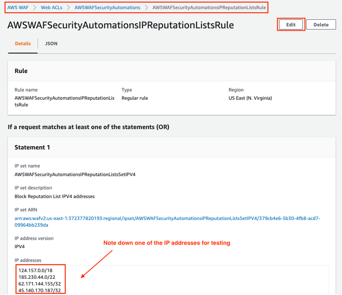This screenshot has width=342, height=295.
Task: Select IP address 124.157.0.0/18
Action: pos(35,270)
